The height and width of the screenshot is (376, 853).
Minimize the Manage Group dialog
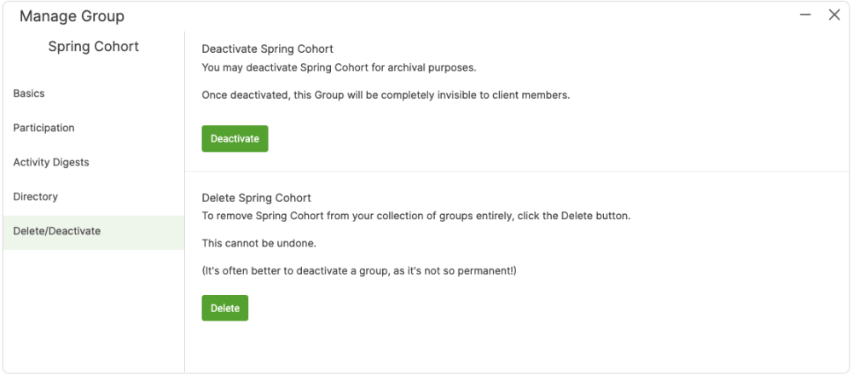(x=805, y=15)
